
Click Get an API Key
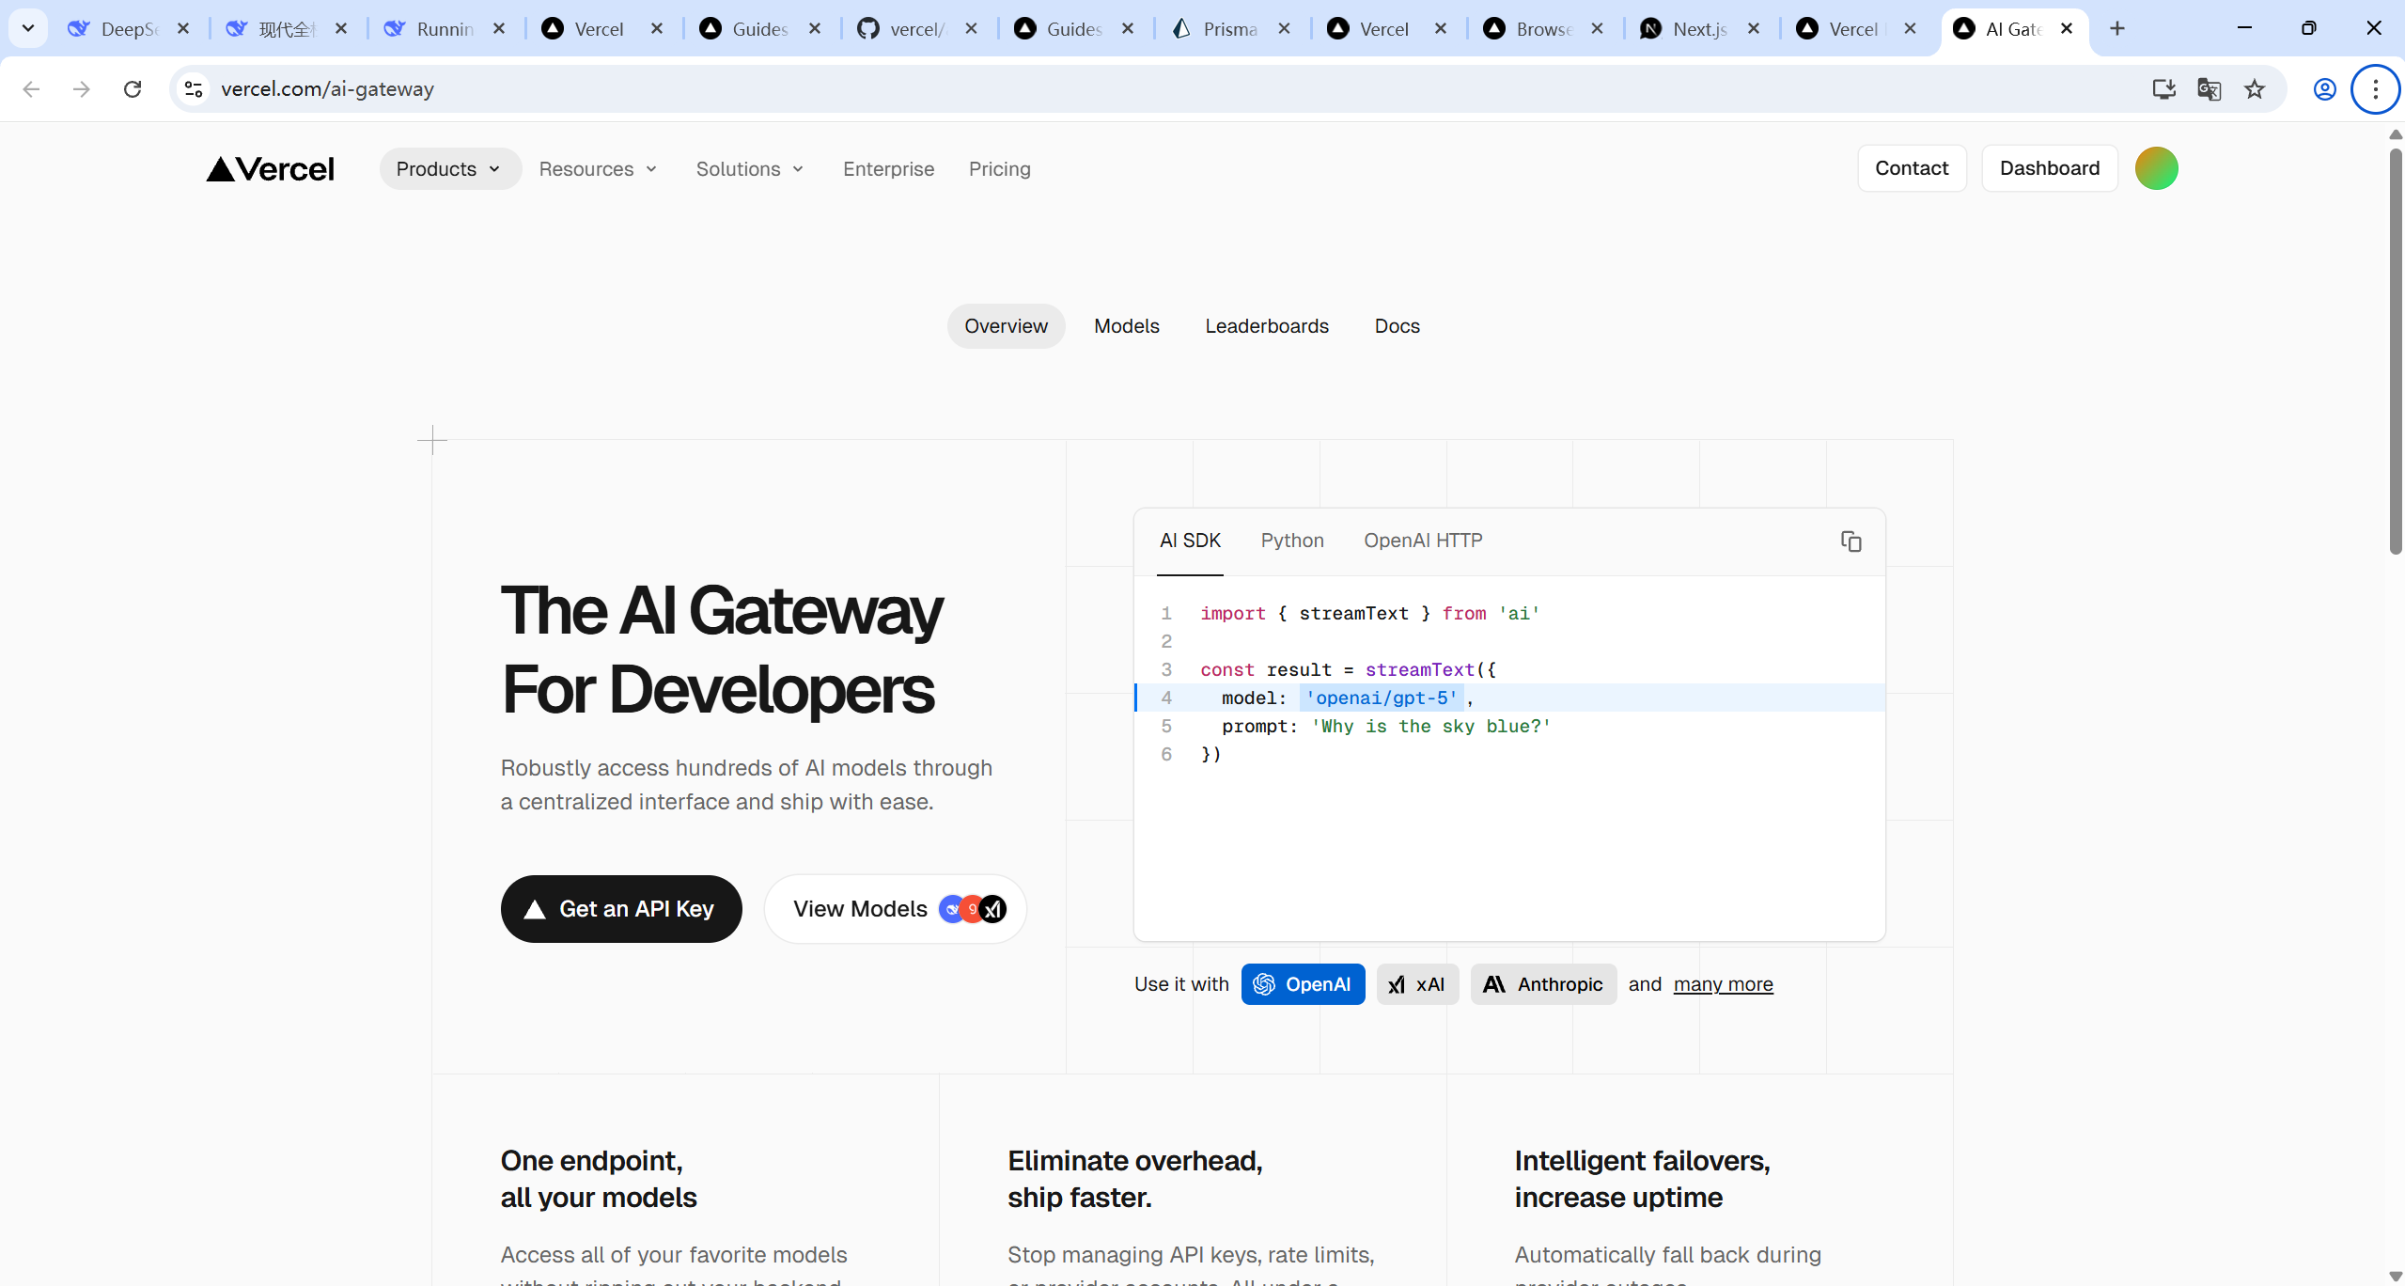[x=621, y=909]
